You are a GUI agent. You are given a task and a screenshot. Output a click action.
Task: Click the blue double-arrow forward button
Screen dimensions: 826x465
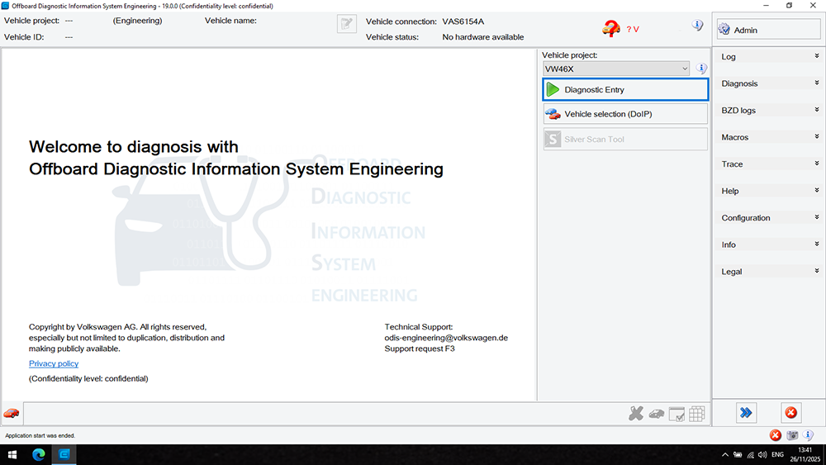(x=746, y=413)
